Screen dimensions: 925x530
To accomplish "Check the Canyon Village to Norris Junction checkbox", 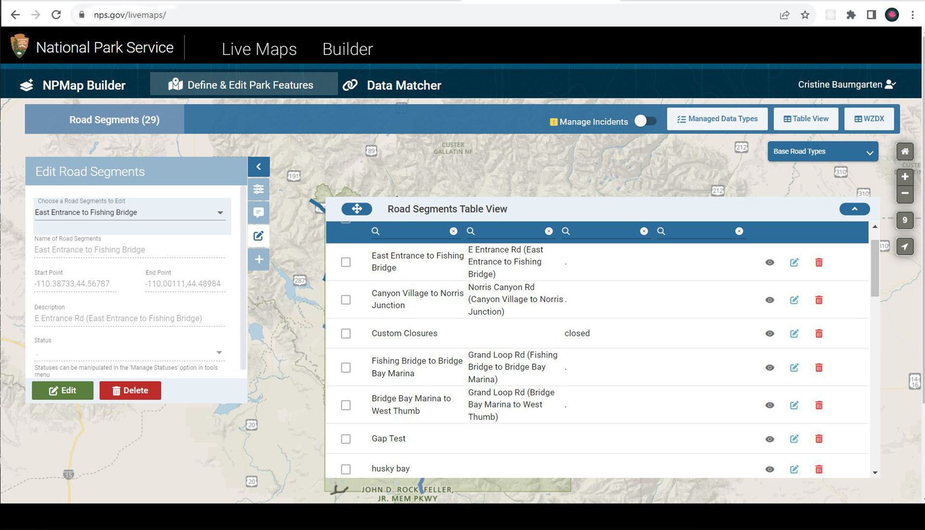I will point(346,300).
